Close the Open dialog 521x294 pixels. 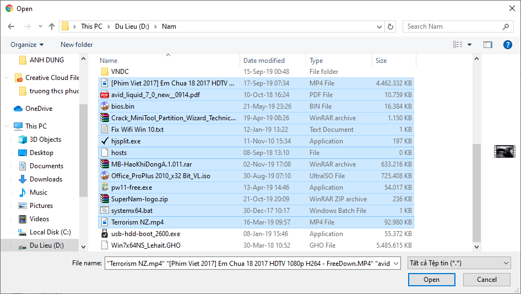point(512,8)
